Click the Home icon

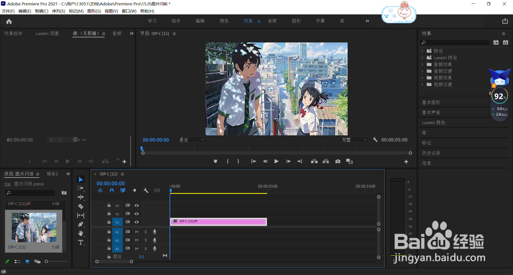click(x=9, y=21)
